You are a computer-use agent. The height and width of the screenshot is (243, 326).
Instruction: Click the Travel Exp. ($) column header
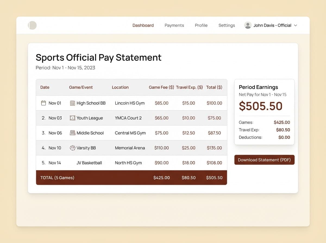tap(189, 87)
